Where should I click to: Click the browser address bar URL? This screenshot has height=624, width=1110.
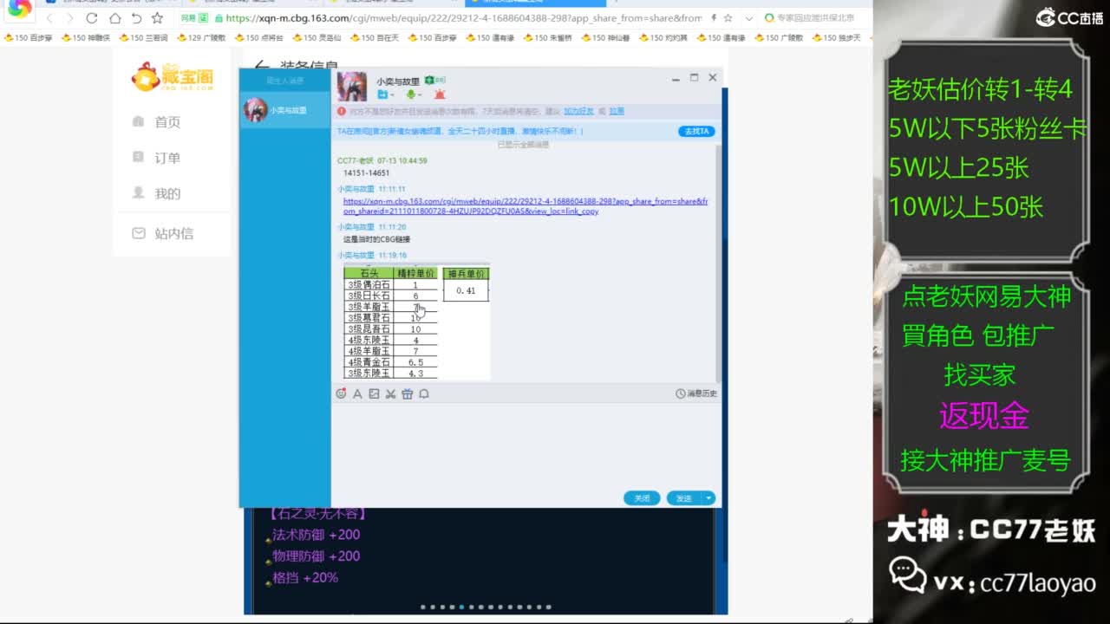[x=464, y=18]
